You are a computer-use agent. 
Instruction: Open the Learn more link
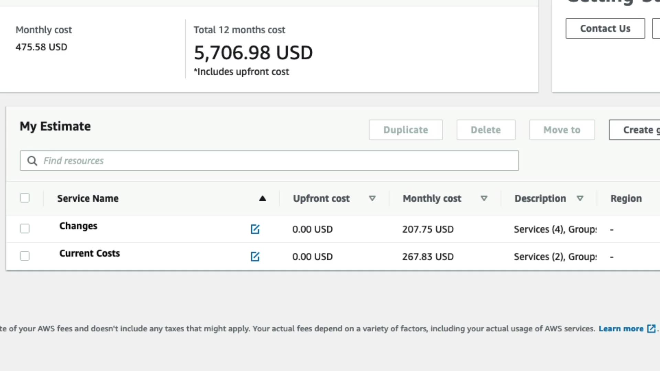[x=621, y=329]
